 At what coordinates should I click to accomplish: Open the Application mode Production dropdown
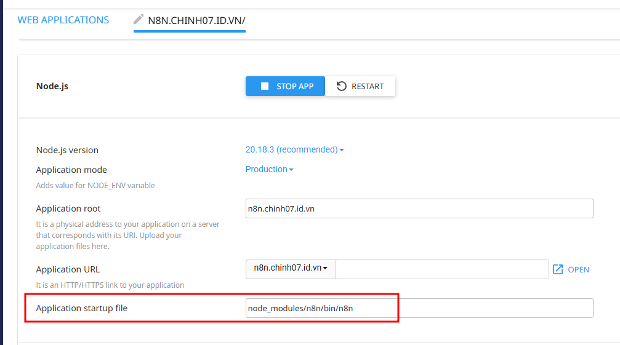point(269,169)
